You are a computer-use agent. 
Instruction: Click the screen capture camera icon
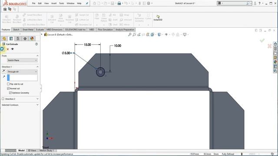point(5,9)
